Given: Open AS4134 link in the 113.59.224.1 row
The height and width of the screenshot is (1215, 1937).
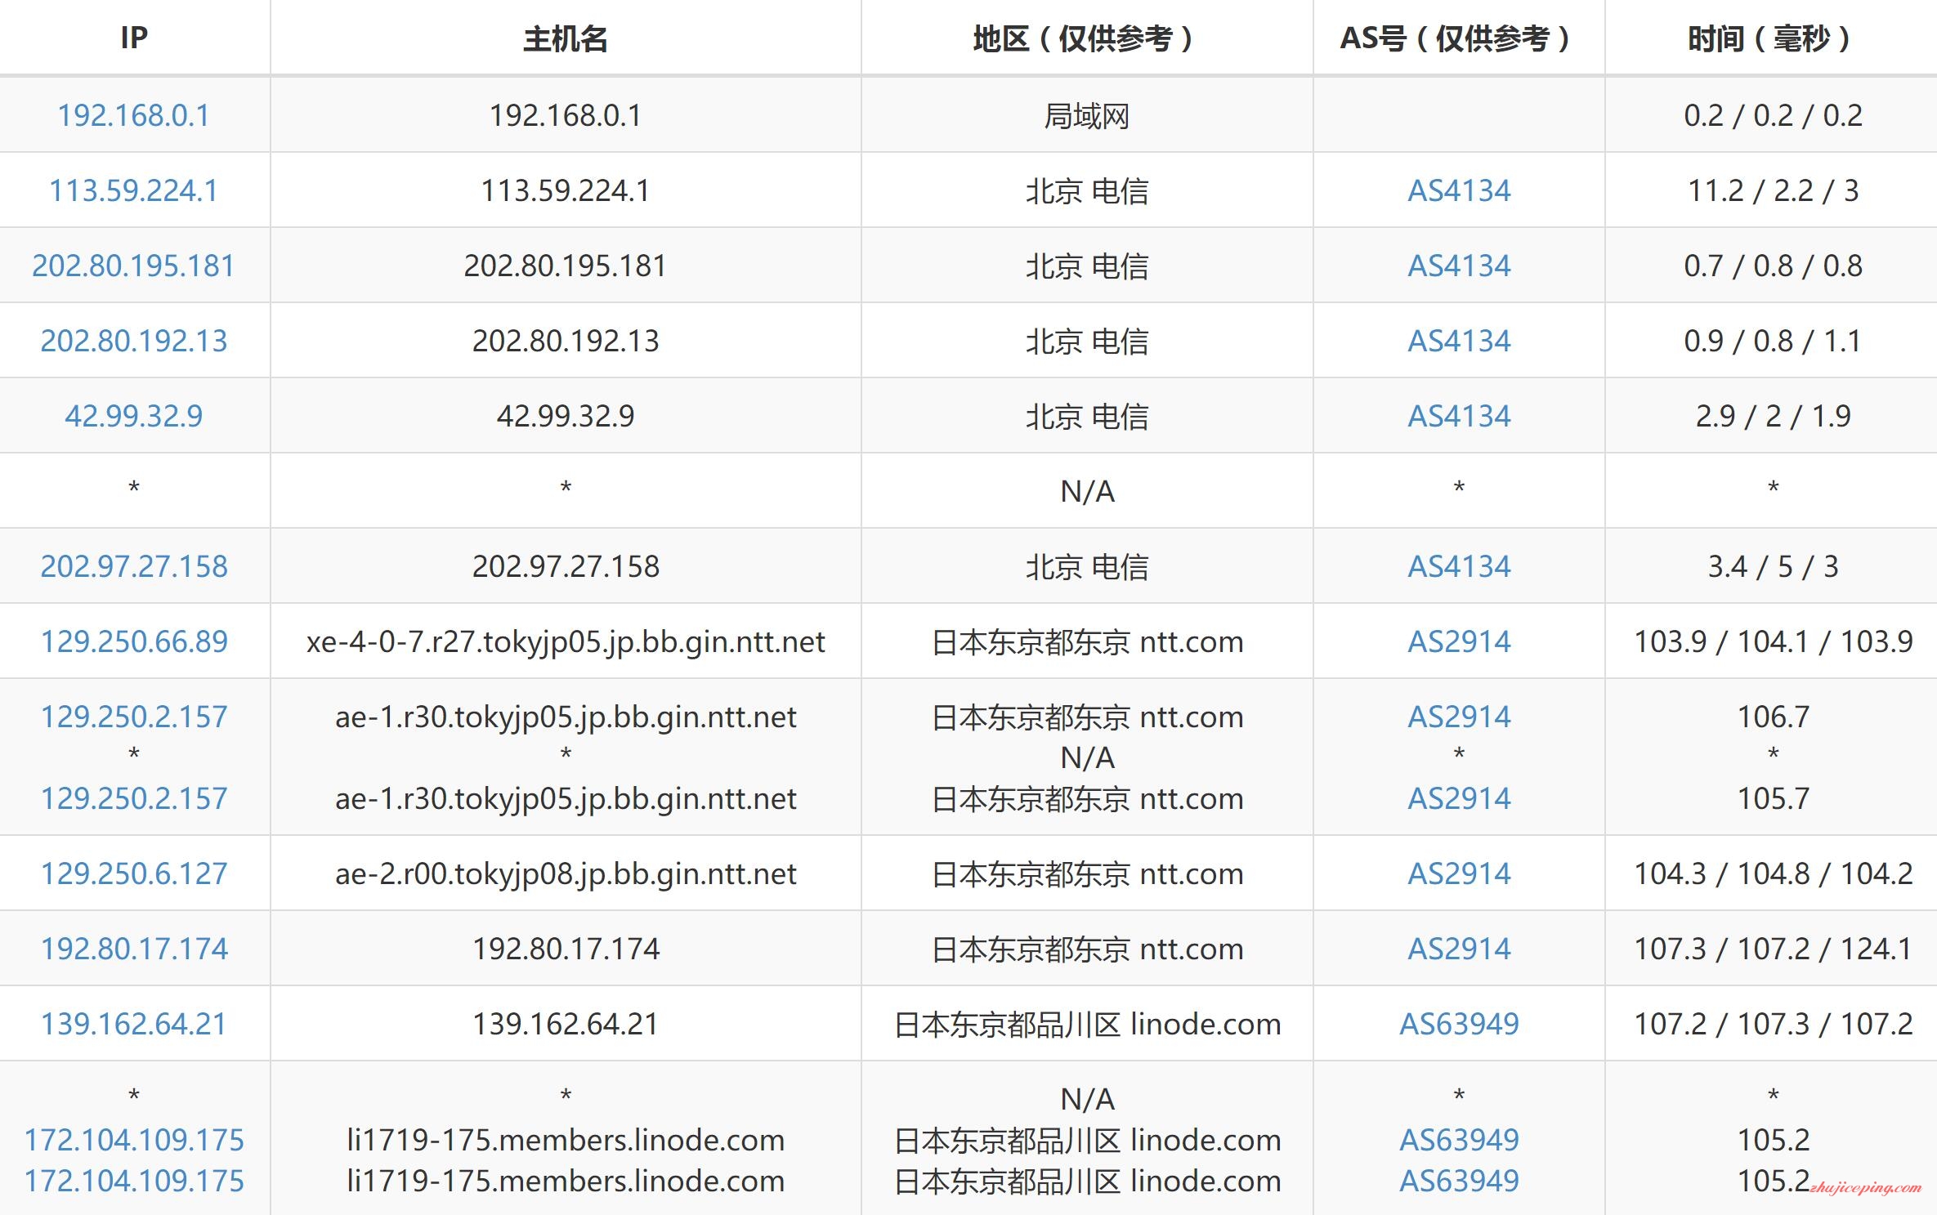Looking at the screenshot, I should (x=1459, y=190).
